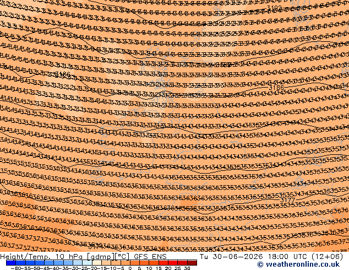Select the '30' legend scale value
The height and width of the screenshot is (270, 349).
point(187,268)
